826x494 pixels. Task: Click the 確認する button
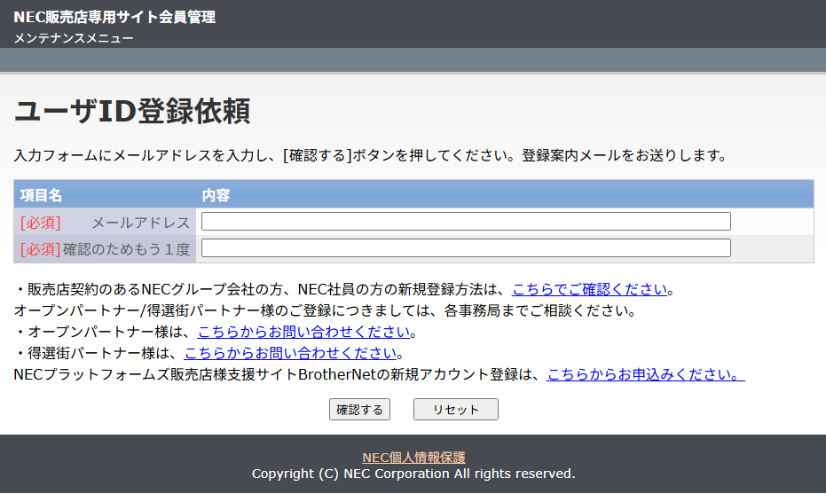point(359,409)
